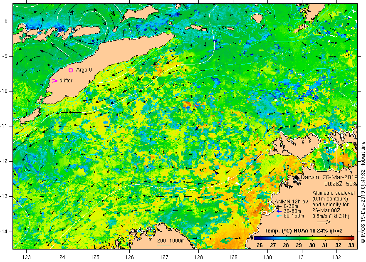This screenshot has height=262, width=366.
Task: Click longitude axis label 127
Action: [x=164, y=257]
